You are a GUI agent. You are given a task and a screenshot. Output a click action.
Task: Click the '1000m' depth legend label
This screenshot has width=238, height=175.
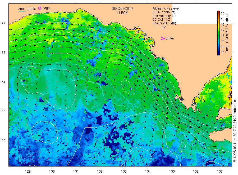(x=31, y=9)
